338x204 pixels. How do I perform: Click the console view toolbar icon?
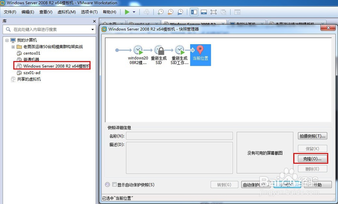tap(237, 12)
